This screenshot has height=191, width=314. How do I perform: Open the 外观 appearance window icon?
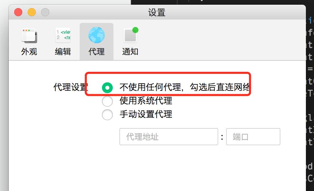[x=29, y=36]
